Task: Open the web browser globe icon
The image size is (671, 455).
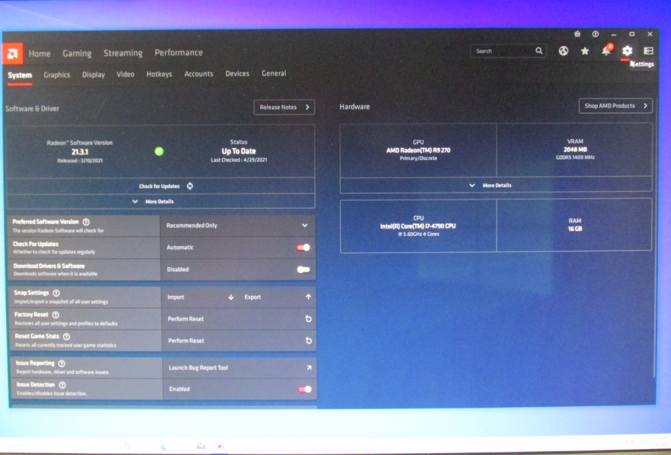Action: tap(564, 51)
